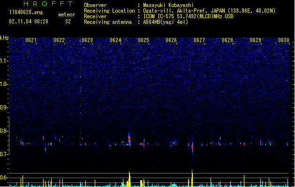Click the meteor count label
Viewport: 295px width, 187px height.
coord(67,14)
